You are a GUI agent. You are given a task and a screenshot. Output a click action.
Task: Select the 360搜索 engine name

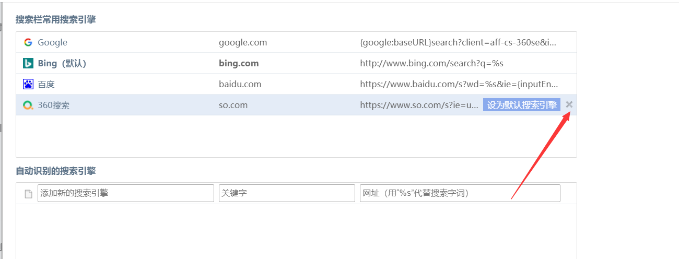pyautogui.click(x=53, y=105)
